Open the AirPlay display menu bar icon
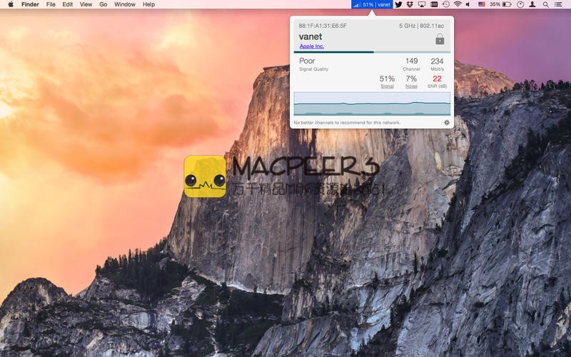The image size is (571, 357). [422, 4]
